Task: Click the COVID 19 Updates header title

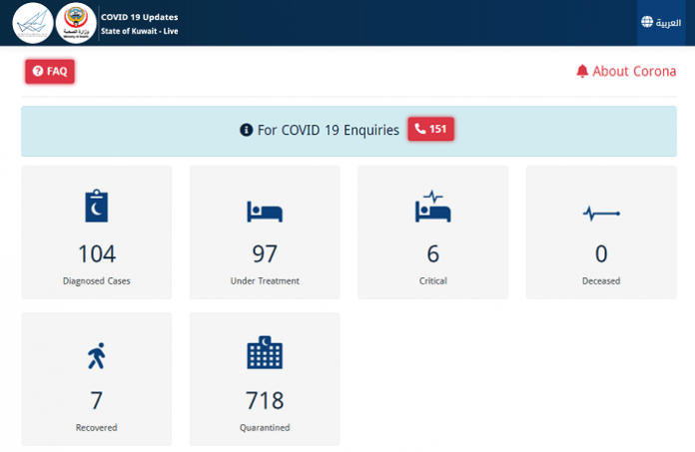Action: tap(139, 17)
